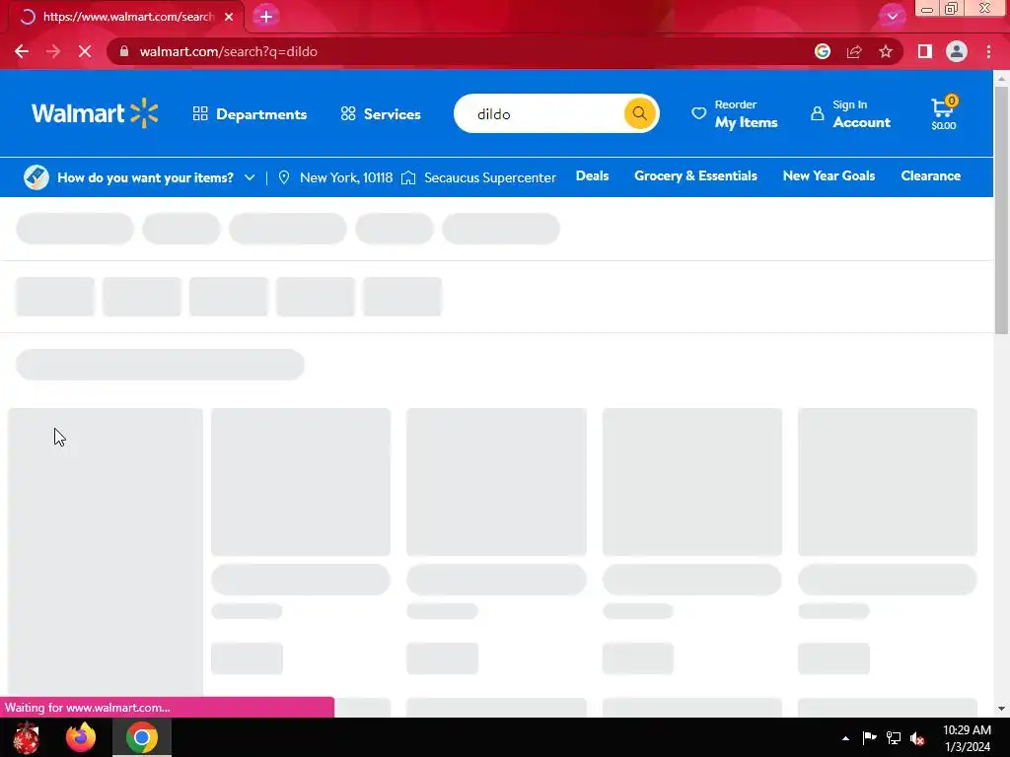Go to Deals
Image resolution: width=1010 pixels, height=757 pixels.
pos(592,175)
